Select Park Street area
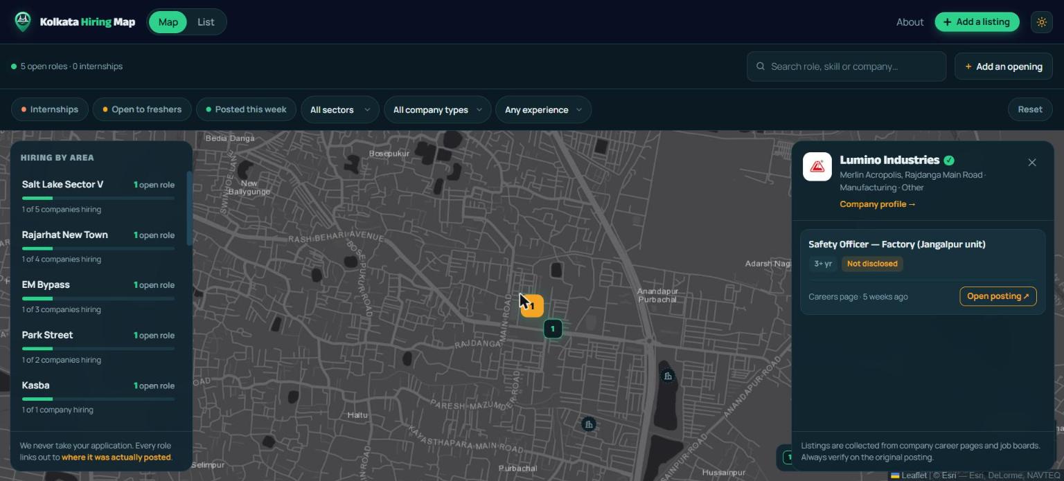Screen dimensions: 1064x481 pos(98,347)
